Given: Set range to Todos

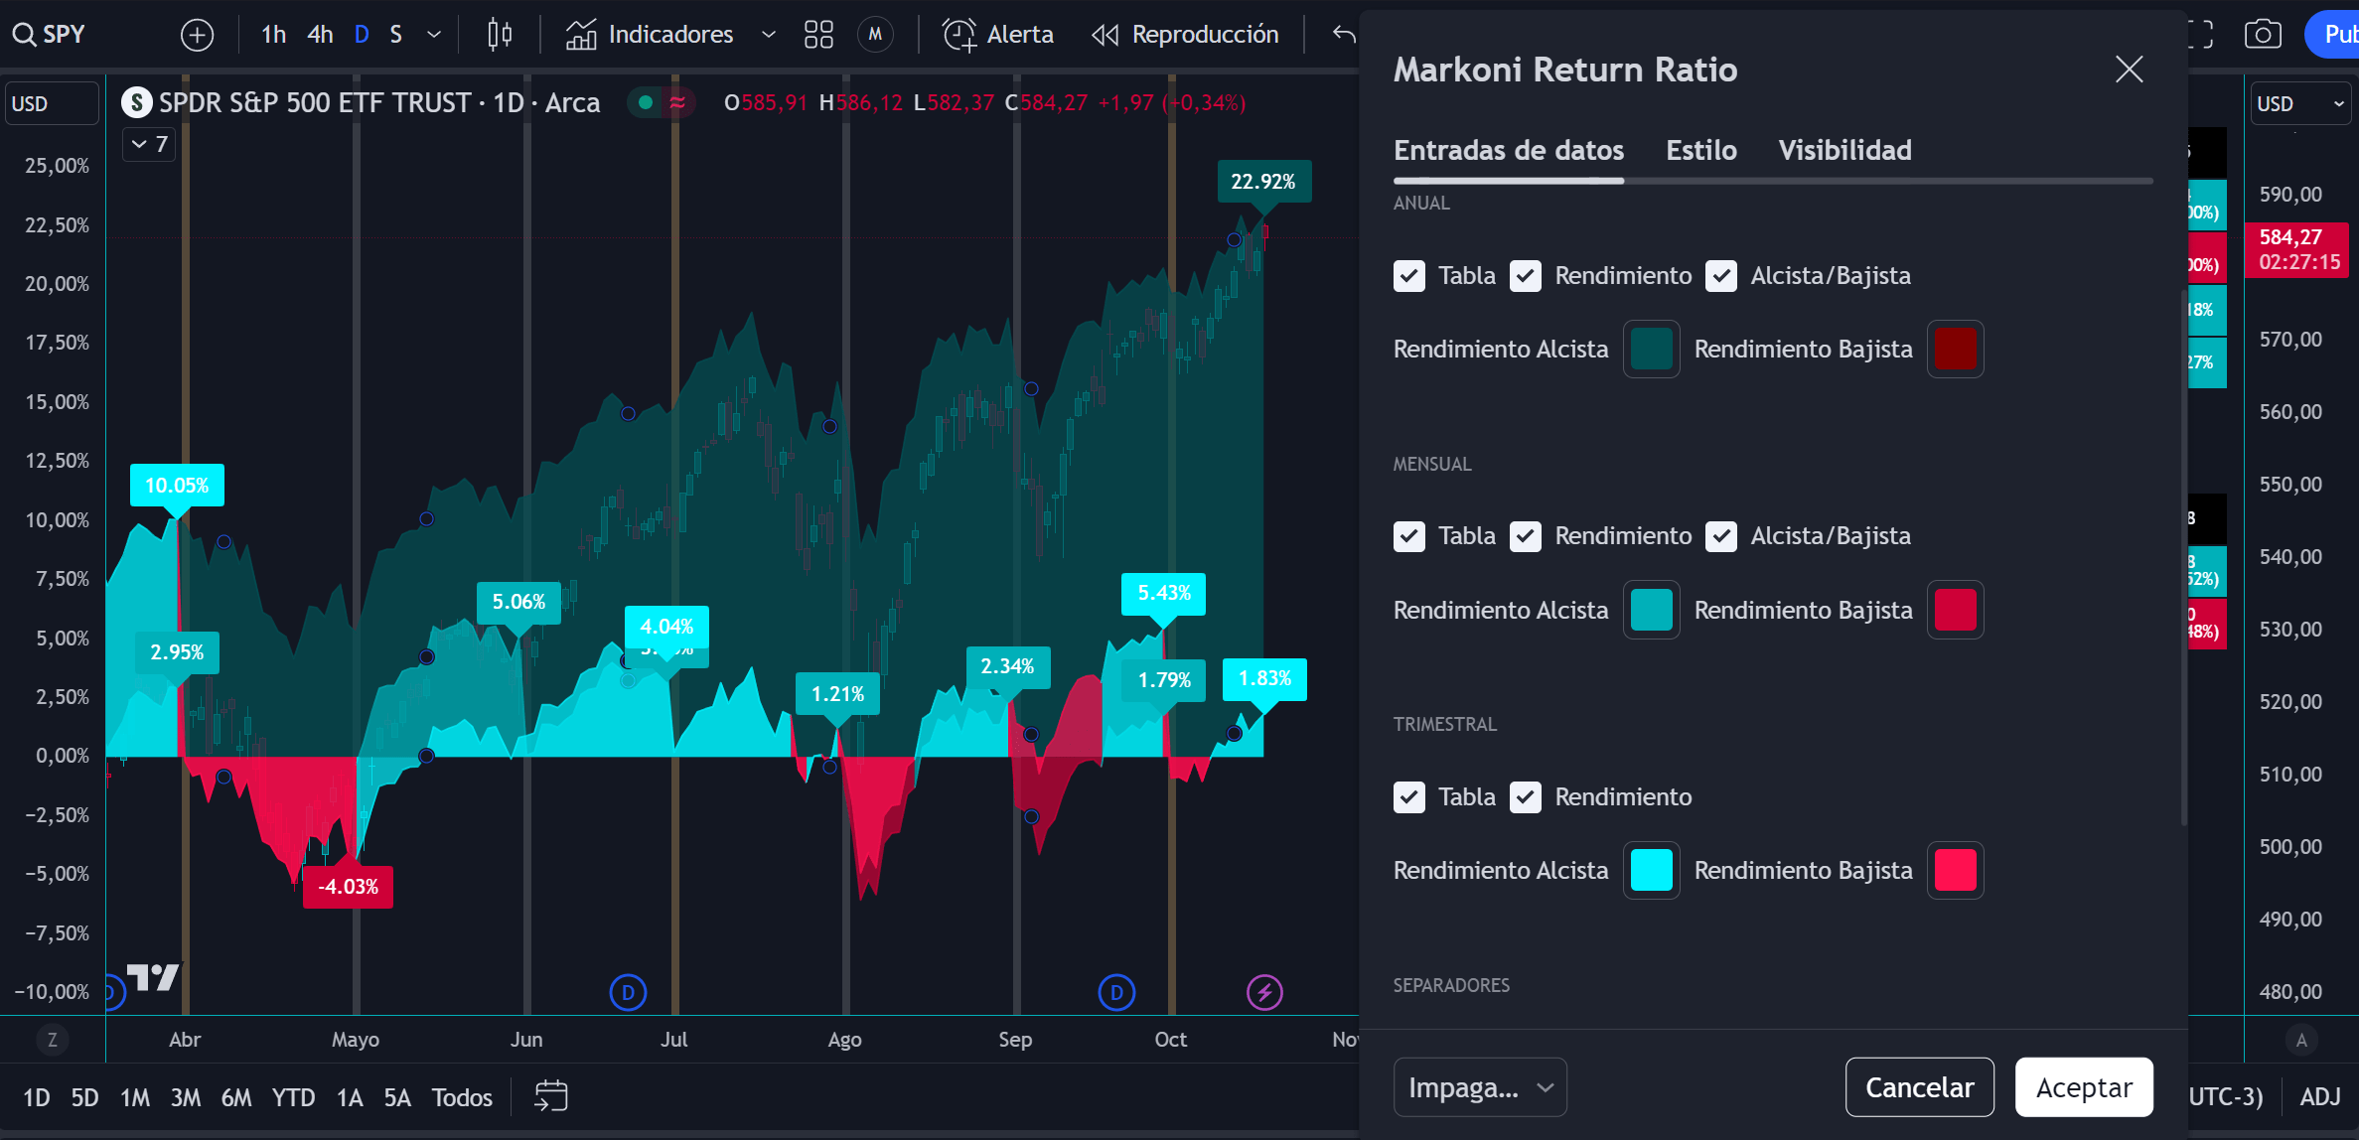Looking at the screenshot, I should click(x=462, y=1097).
